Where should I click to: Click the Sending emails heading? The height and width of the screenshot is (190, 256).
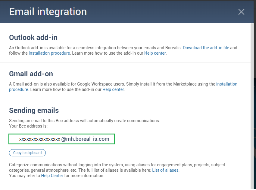click(x=34, y=110)
